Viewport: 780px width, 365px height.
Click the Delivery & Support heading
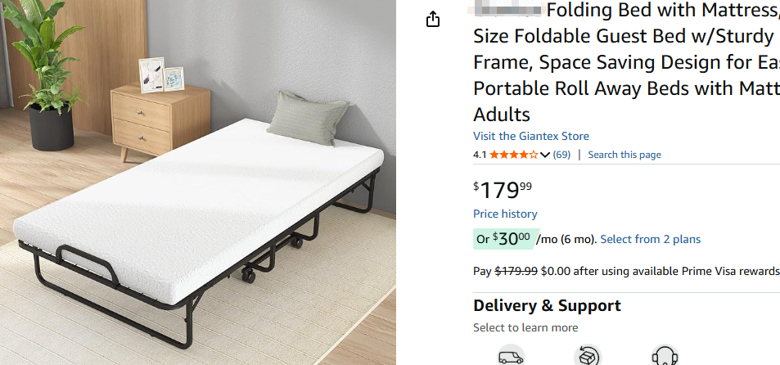point(547,306)
